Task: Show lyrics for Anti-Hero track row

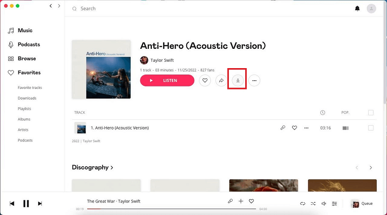Action: [283, 128]
